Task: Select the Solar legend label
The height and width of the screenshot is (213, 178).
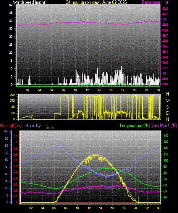Action: (x=50, y=127)
